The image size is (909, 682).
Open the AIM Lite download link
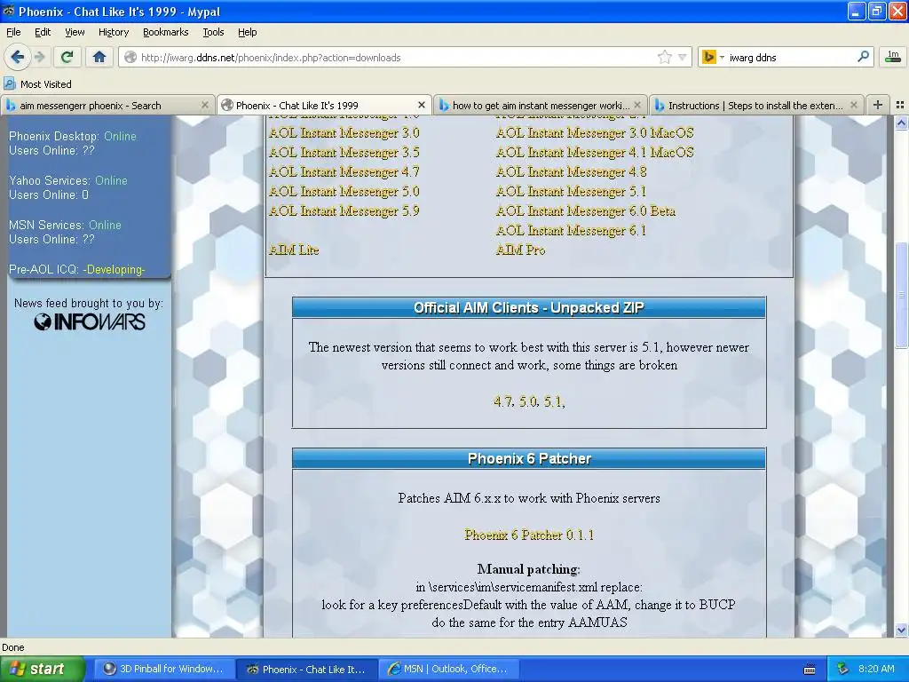click(x=294, y=250)
